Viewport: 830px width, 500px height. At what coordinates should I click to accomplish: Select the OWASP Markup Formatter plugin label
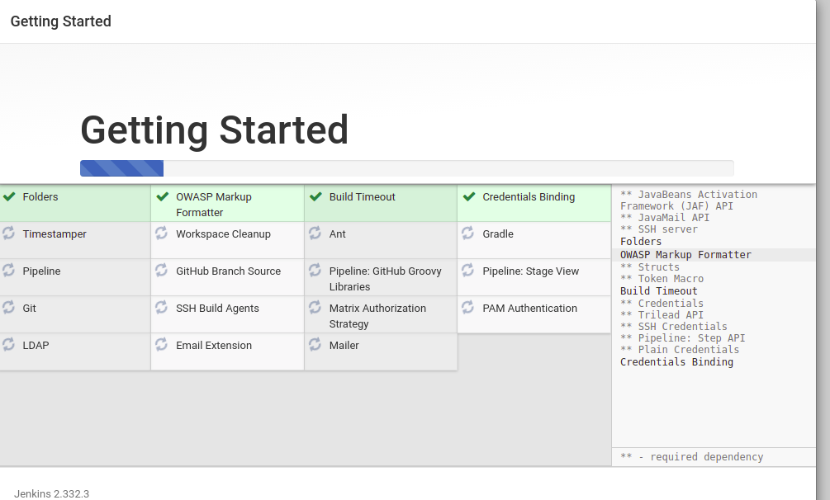pyautogui.click(x=214, y=205)
